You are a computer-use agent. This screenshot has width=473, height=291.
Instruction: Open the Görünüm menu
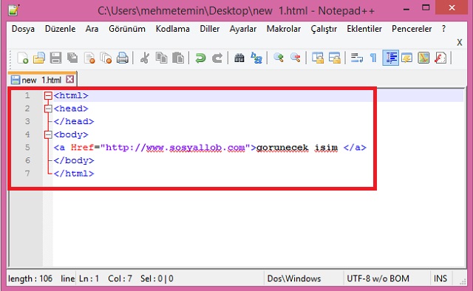(127, 29)
